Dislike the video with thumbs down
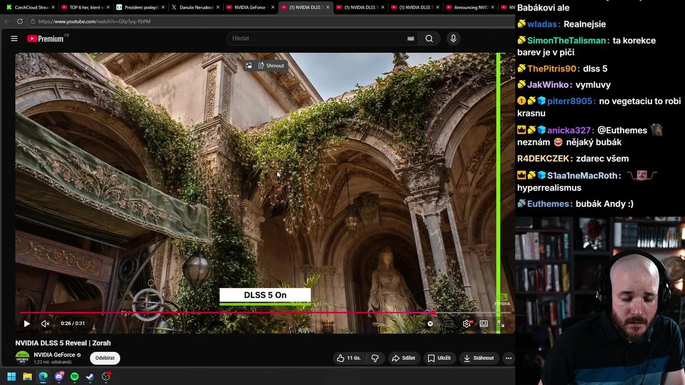 [x=375, y=358]
